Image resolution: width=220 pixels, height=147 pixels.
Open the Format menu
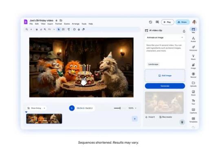click(x=59, y=24)
